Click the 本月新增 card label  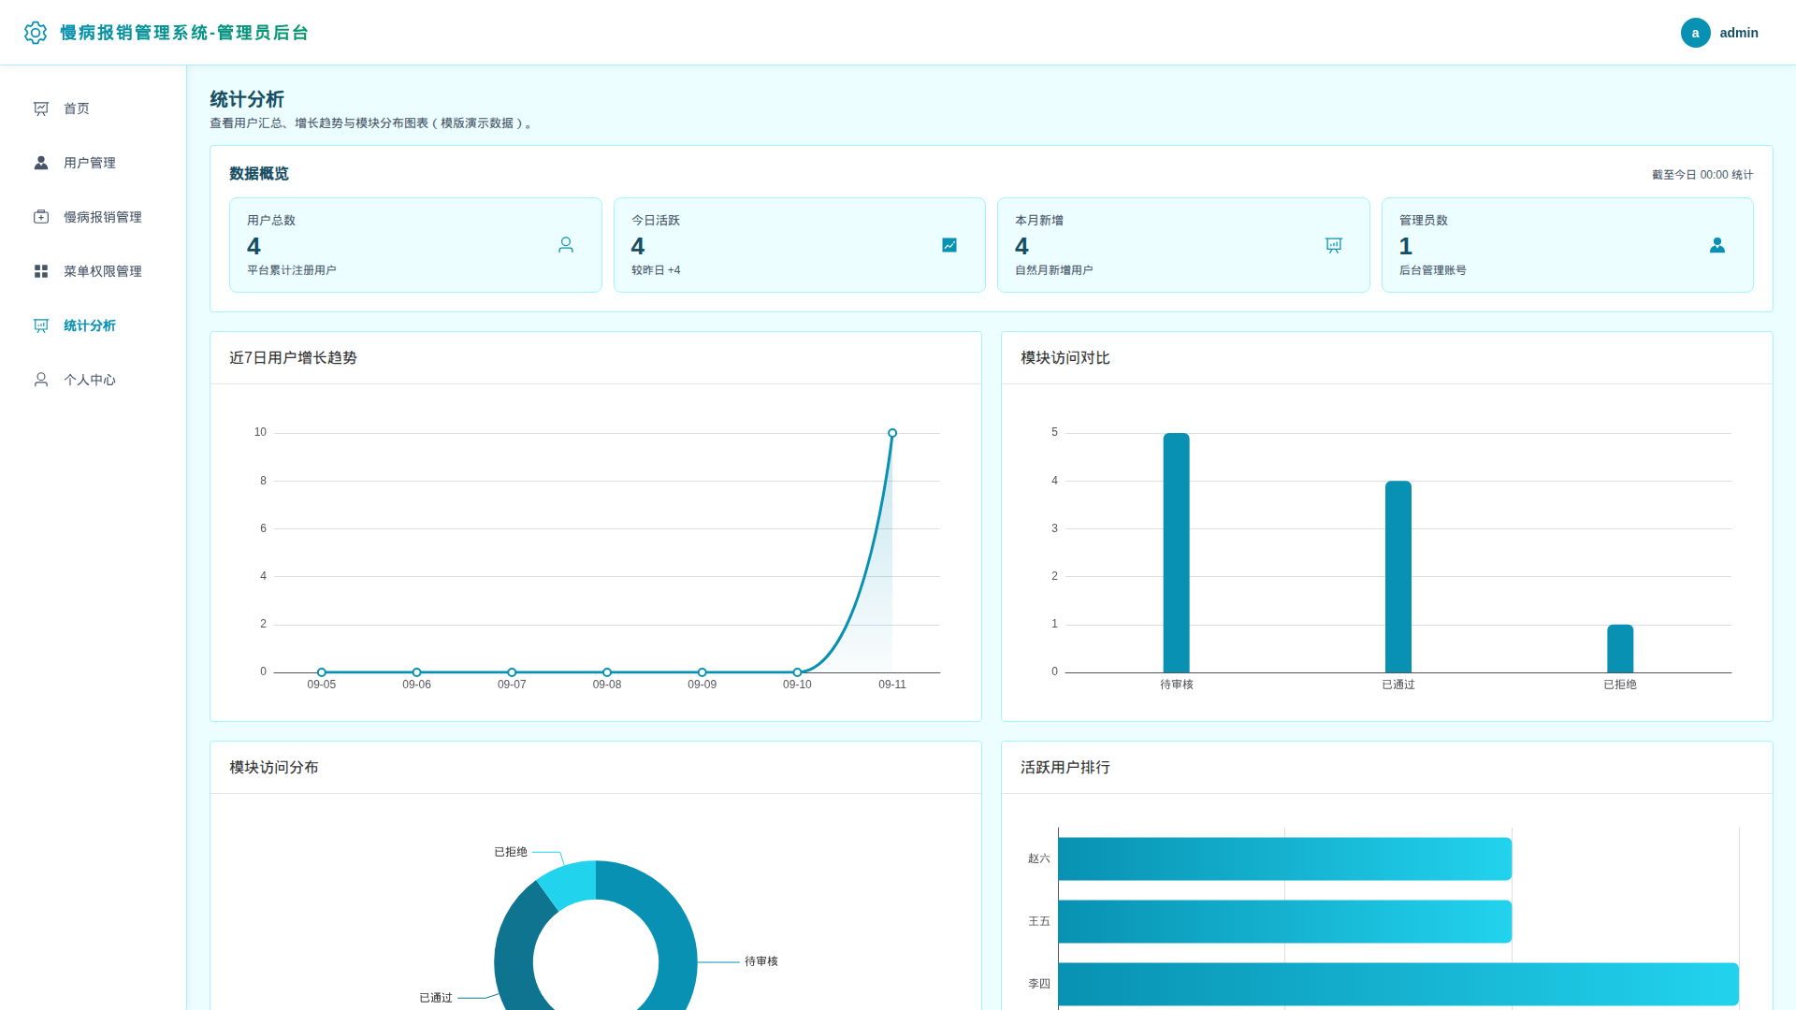pos(1039,221)
